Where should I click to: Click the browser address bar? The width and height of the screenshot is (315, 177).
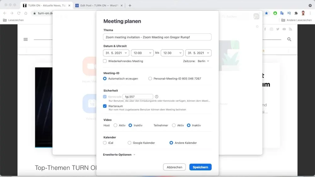tap(45, 13)
